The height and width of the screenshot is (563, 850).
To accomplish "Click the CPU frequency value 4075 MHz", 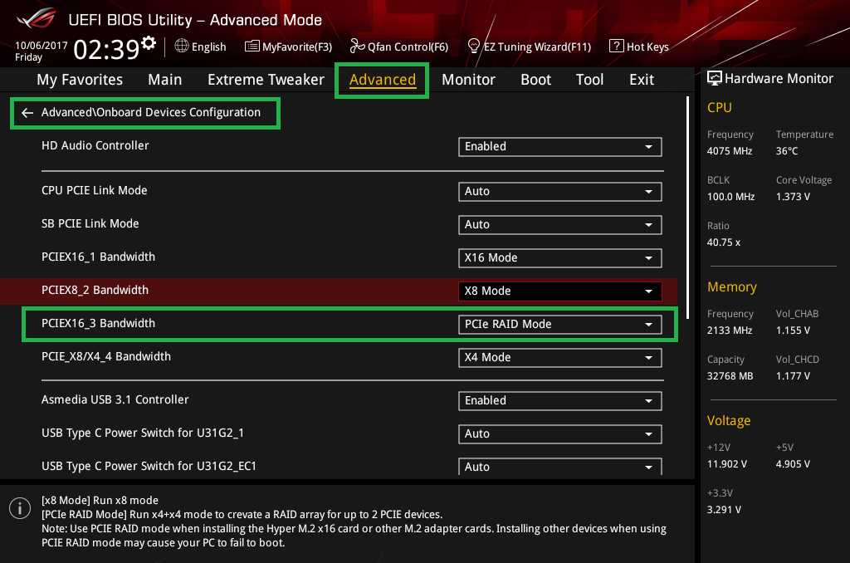I will (729, 151).
